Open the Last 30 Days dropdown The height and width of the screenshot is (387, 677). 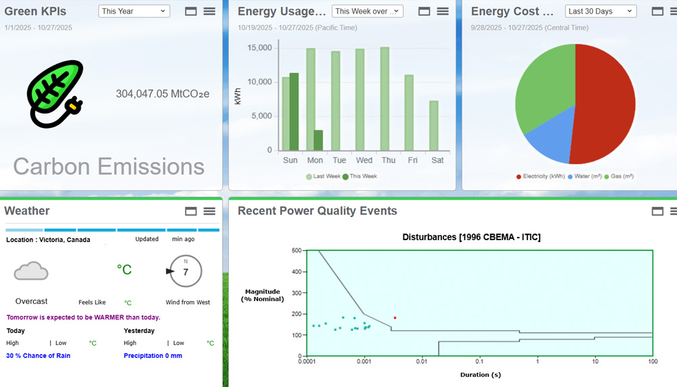(600, 12)
